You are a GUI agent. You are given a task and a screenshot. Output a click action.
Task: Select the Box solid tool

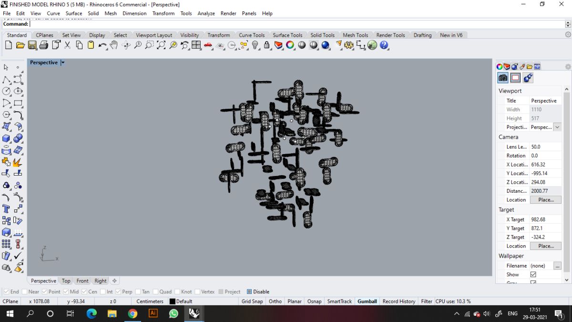(6, 138)
